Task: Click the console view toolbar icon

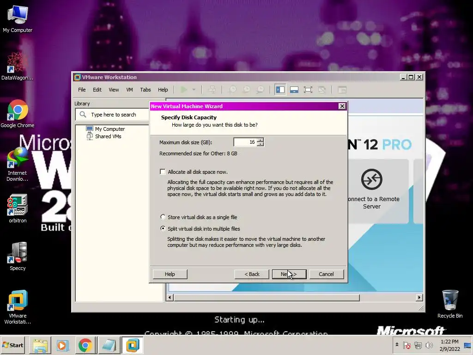Action: (342, 90)
